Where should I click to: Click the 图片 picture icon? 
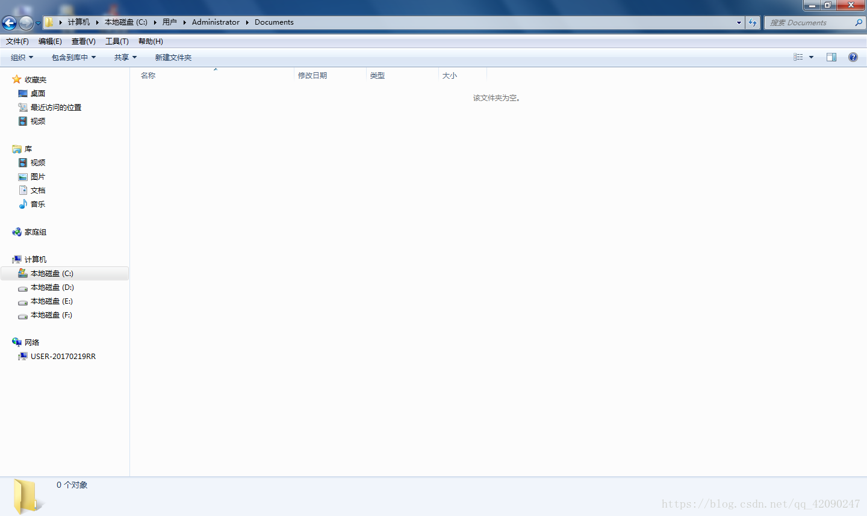23,177
